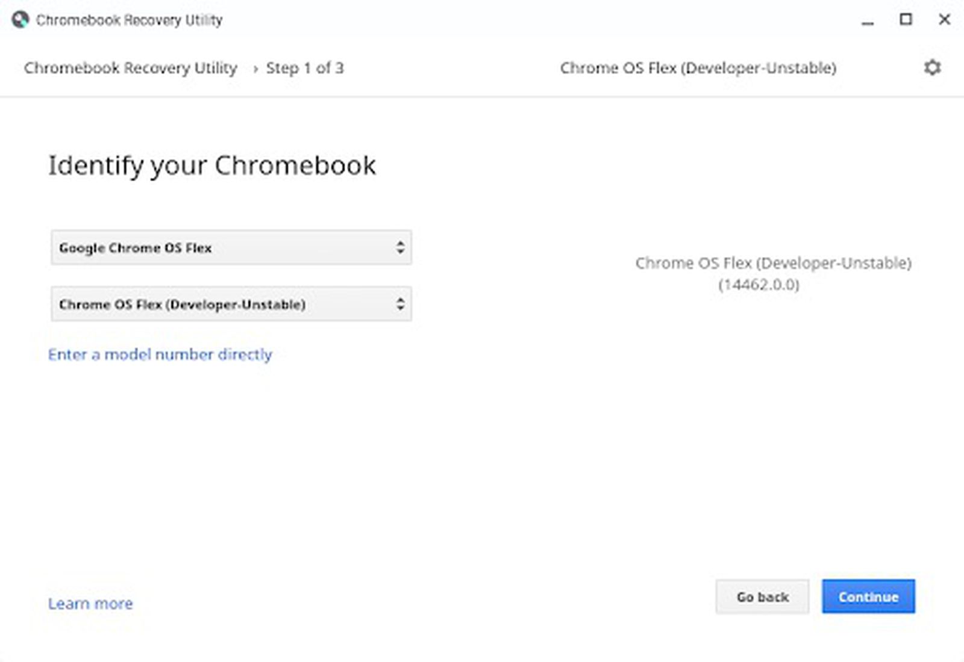This screenshot has height=662, width=964.
Task: Click the version text showing 14462.0.0
Action: 759,285
